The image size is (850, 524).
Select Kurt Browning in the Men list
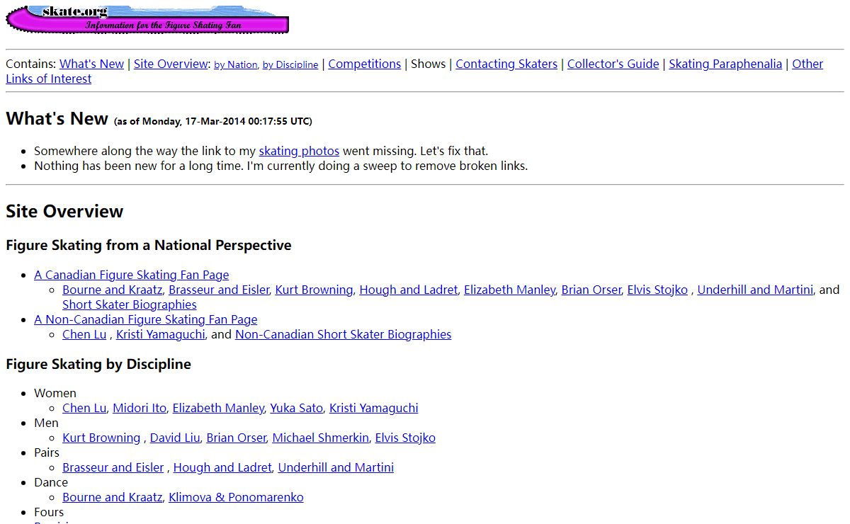(x=101, y=438)
